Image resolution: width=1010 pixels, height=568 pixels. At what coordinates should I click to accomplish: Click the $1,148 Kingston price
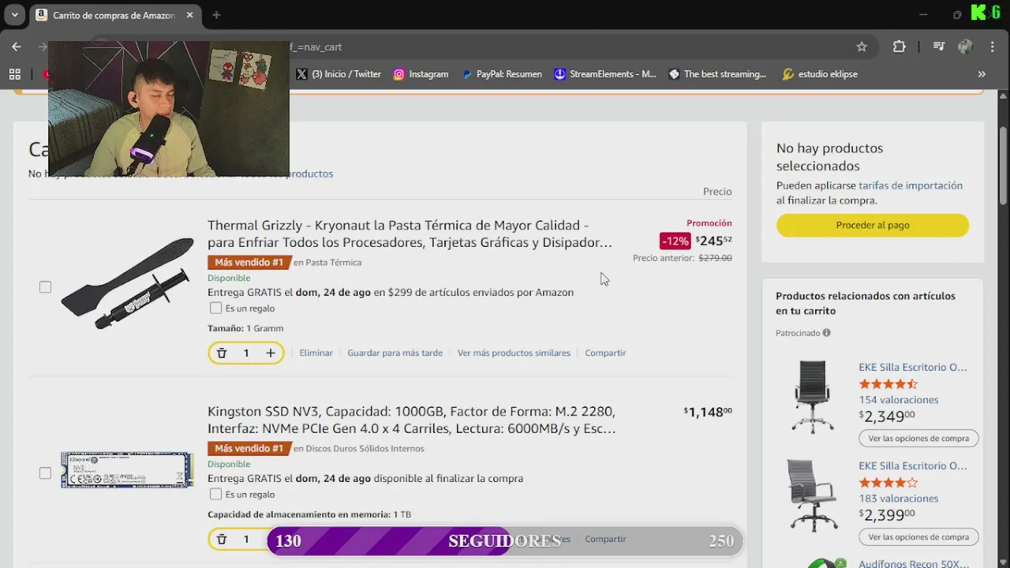point(708,412)
